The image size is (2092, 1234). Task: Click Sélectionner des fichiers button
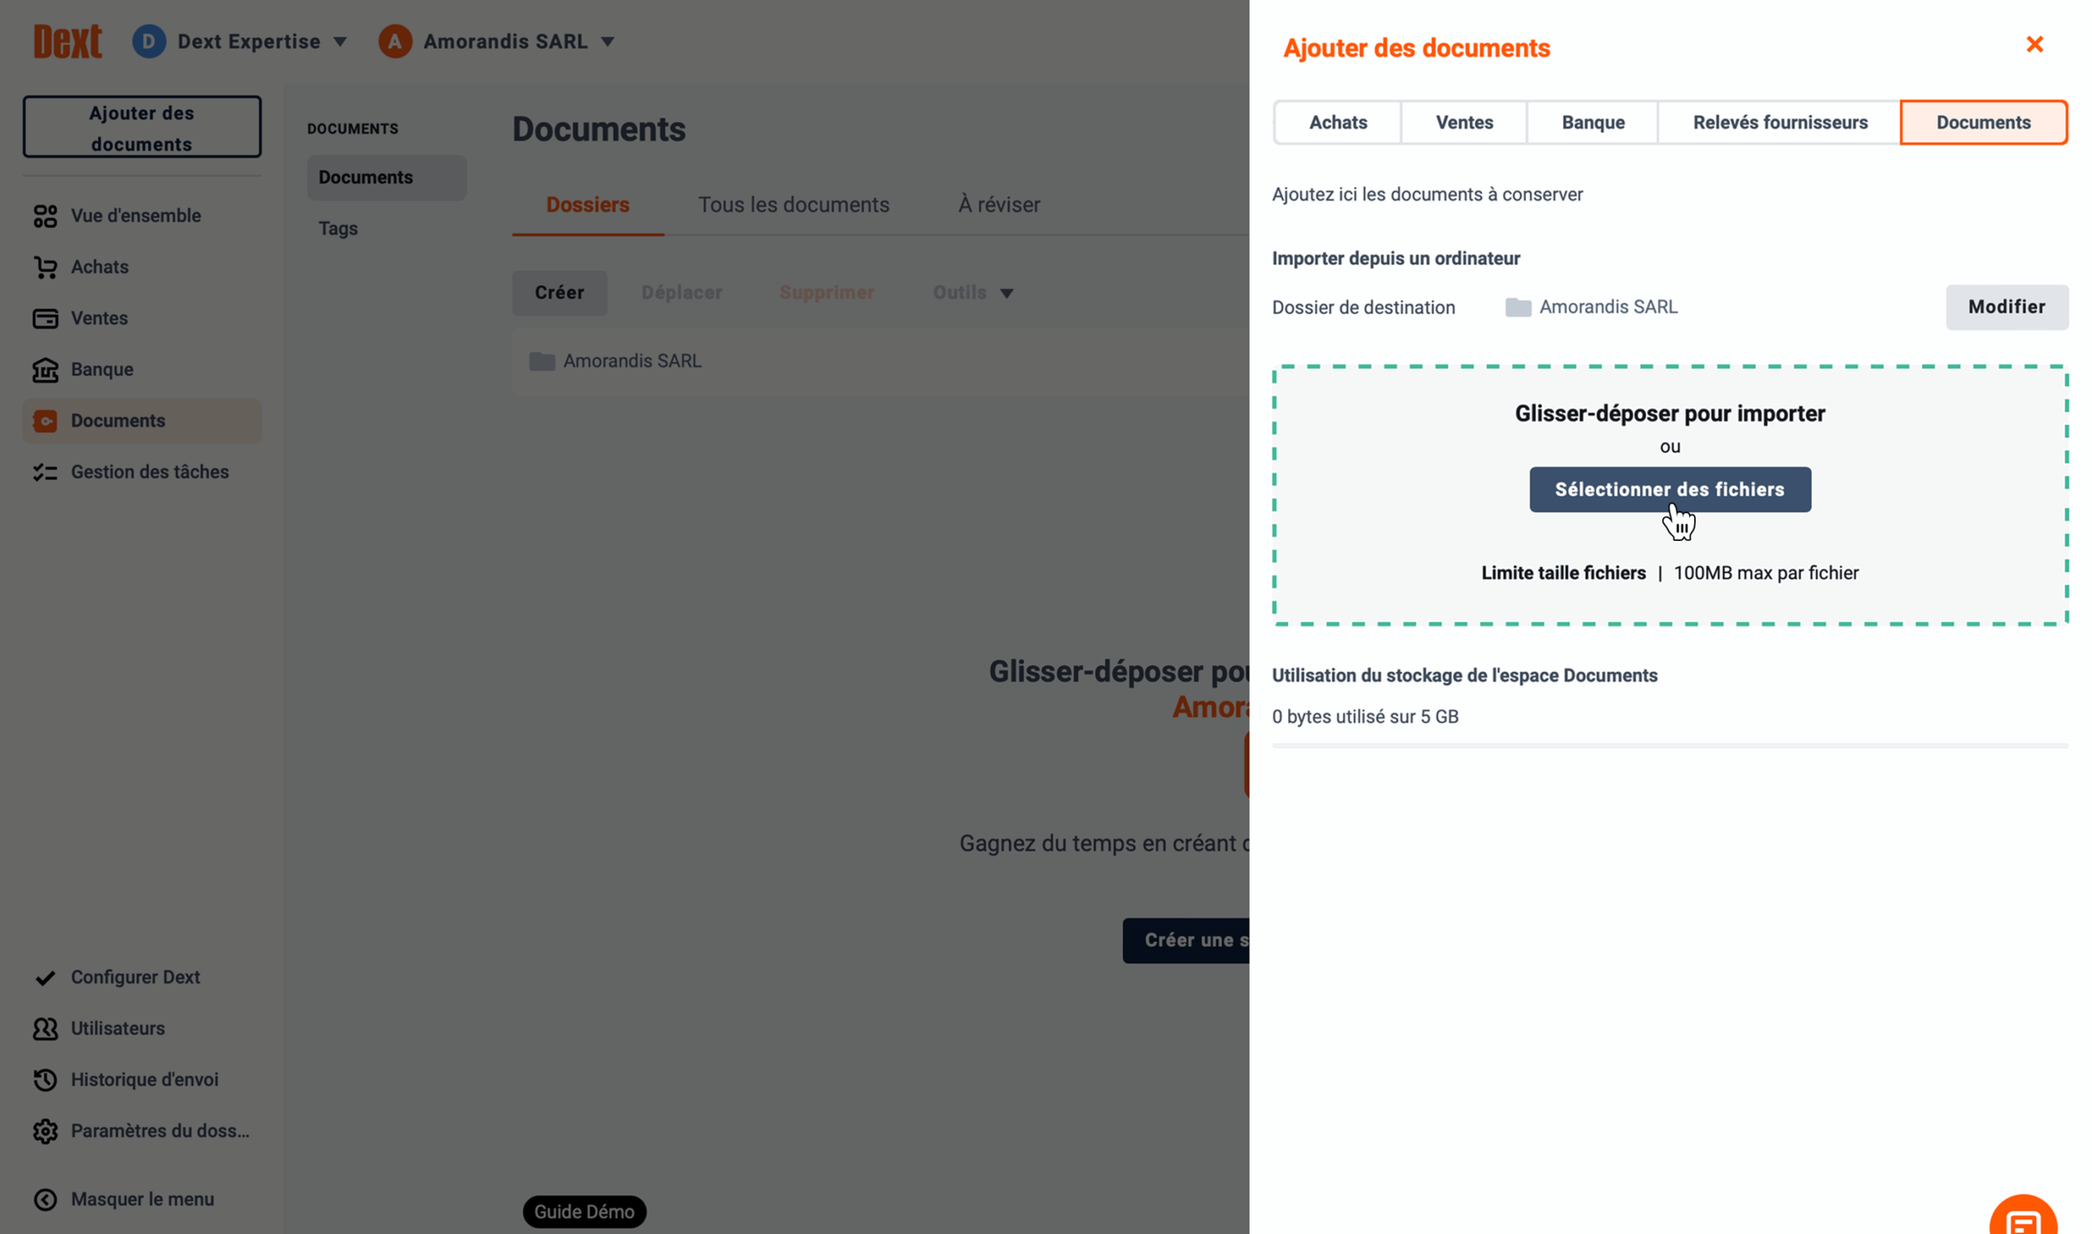click(1670, 490)
